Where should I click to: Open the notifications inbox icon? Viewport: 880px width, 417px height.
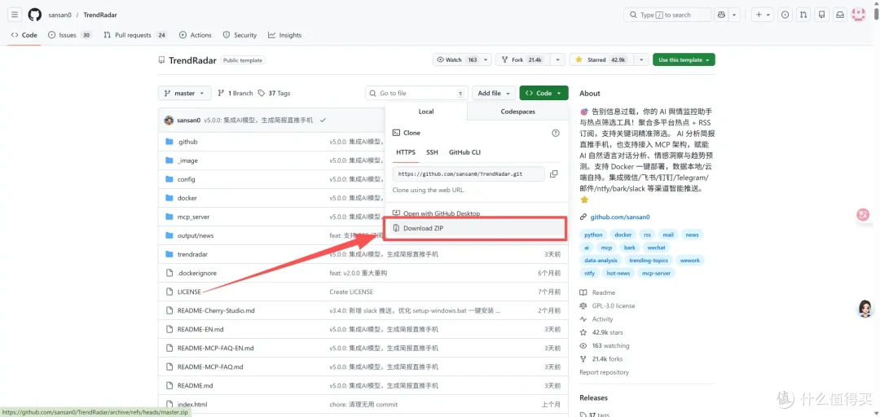click(x=840, y=15)
